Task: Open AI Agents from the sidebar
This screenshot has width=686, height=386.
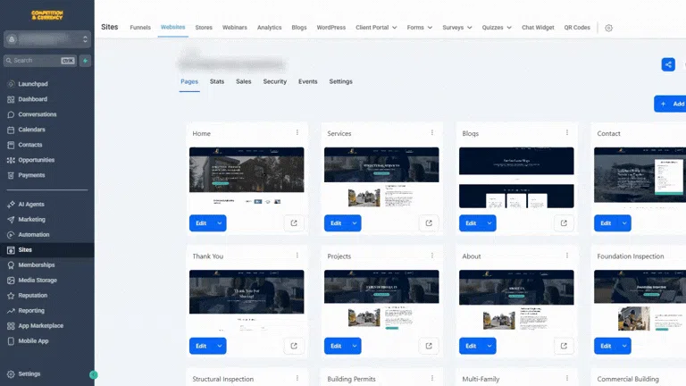Action: (x=31, y=204)
